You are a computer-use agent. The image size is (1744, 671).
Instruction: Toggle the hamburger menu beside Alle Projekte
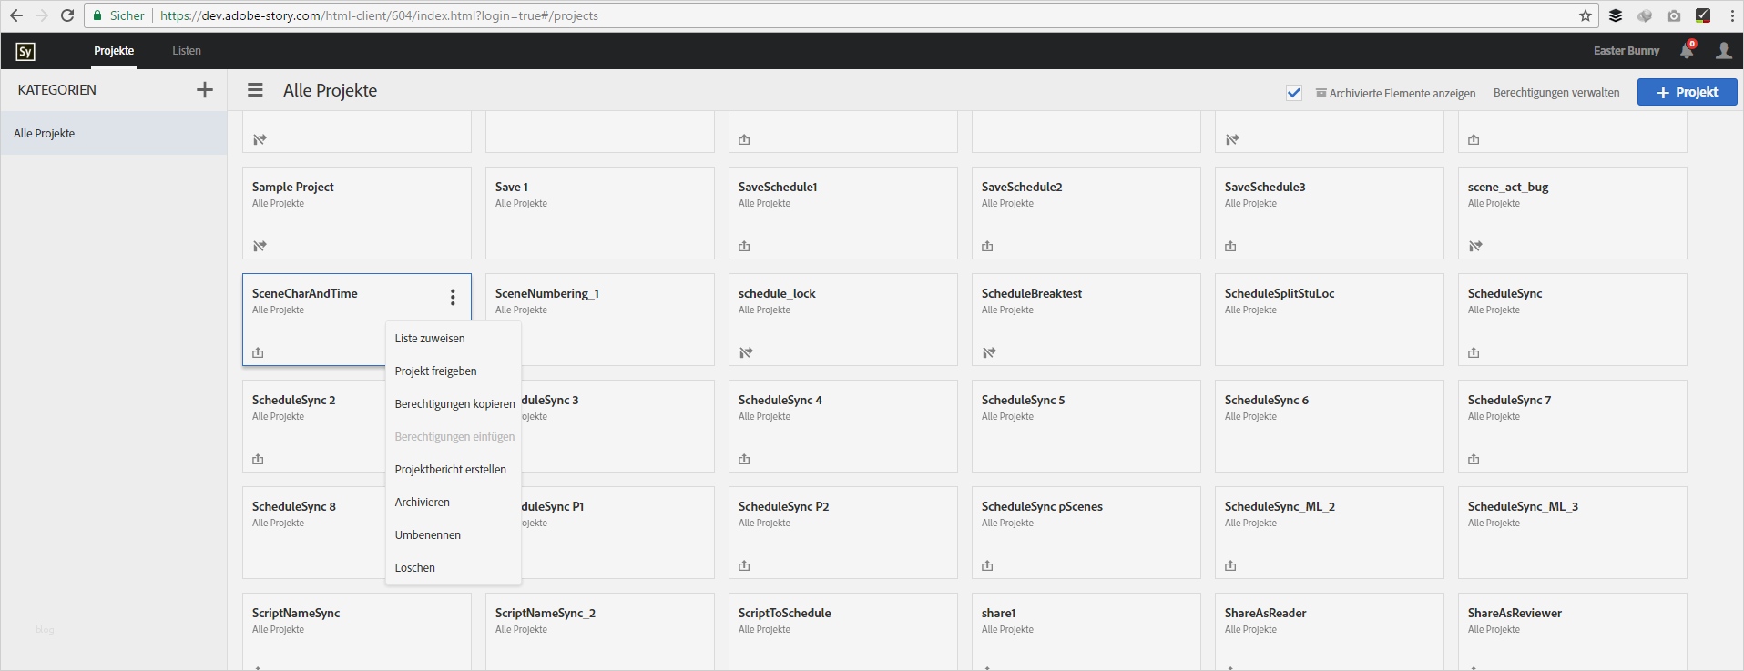(x=255, y=90)
